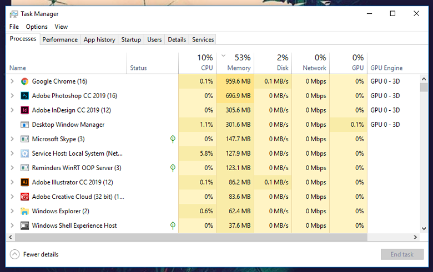
Task: Click the Adobe InDesign Id icon
Action: [24, 110]
